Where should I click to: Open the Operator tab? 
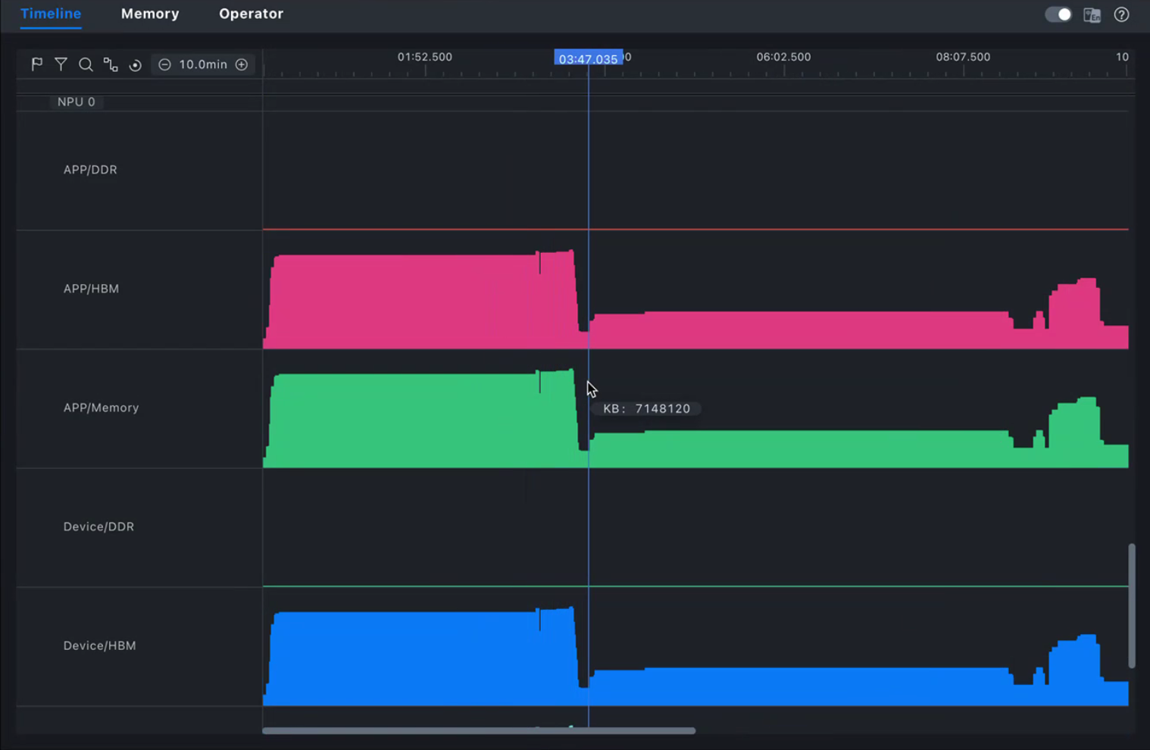[x=251, y=14]
